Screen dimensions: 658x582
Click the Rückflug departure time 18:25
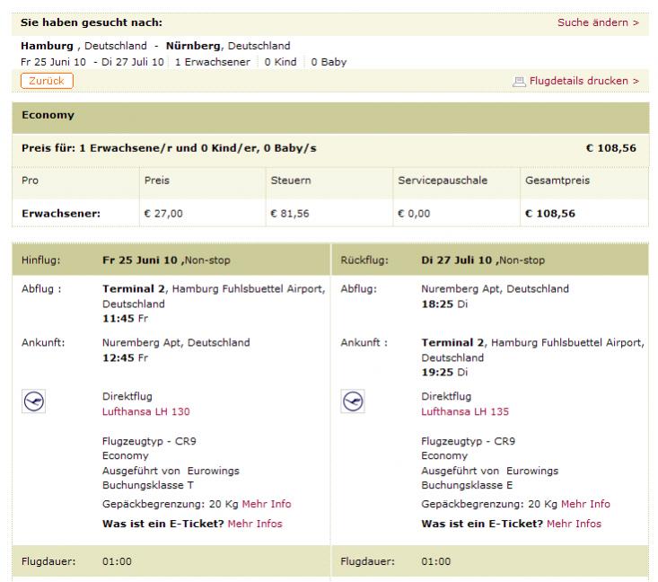pyautogui.click(x=436, y=304)
